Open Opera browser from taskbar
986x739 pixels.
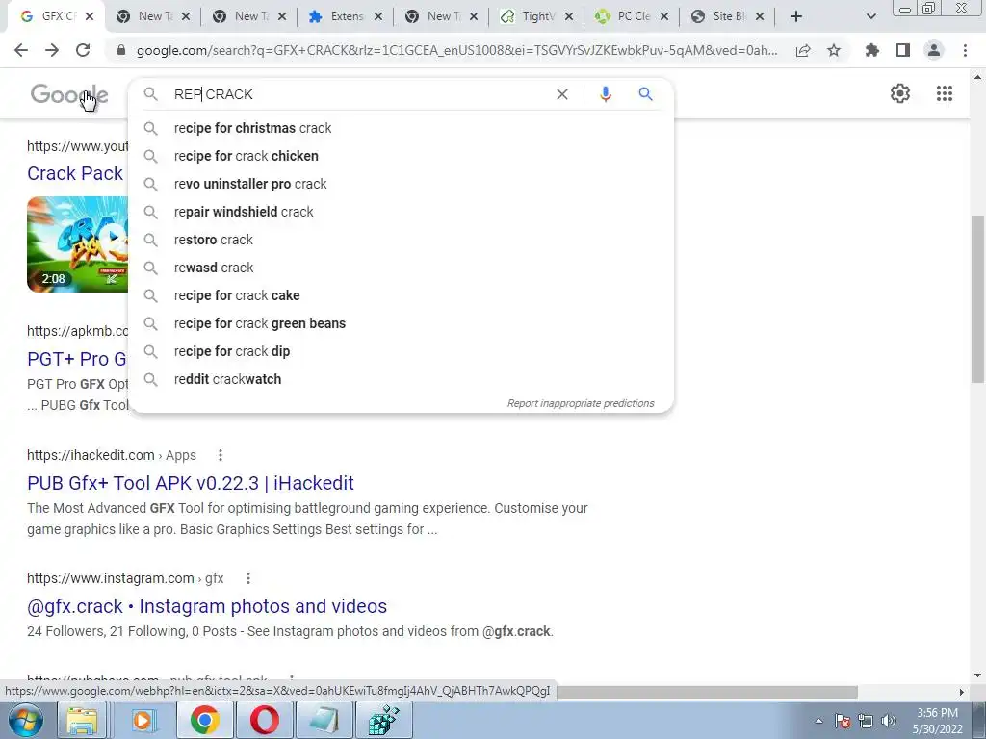coord(264,720)
